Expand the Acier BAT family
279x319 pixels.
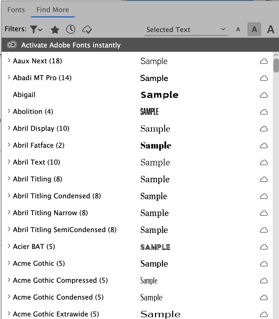(x=9, y=246)
